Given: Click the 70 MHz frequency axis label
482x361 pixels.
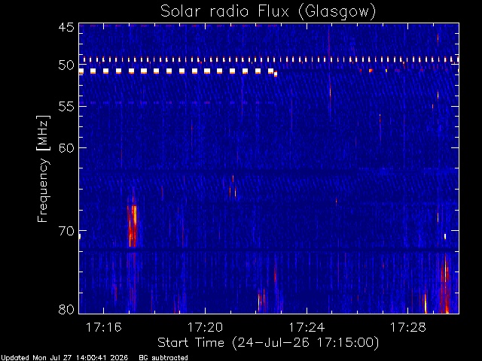Looking at the screenshot, I should click(x=66, y=231).
